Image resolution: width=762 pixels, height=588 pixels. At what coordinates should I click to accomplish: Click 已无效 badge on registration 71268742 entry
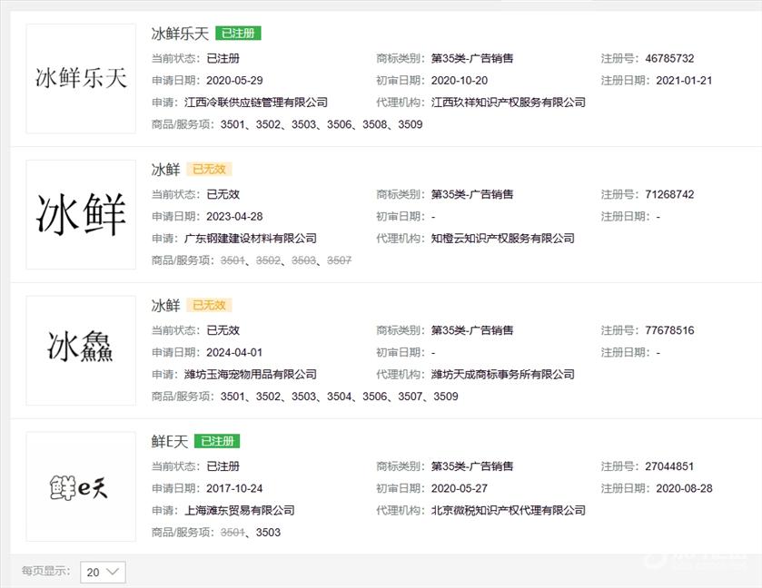tap(209, 170)
